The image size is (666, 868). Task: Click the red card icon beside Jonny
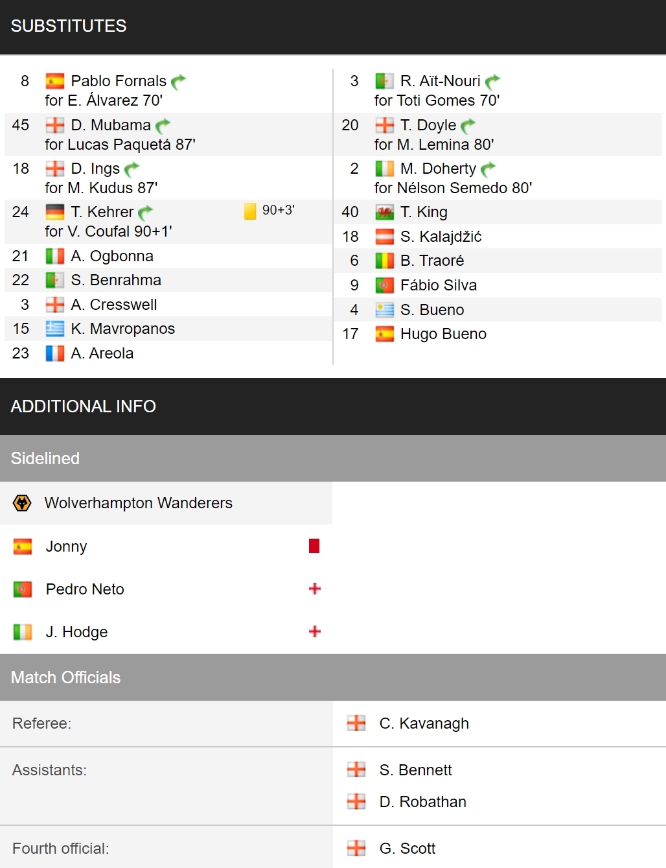tap(314, 546)
